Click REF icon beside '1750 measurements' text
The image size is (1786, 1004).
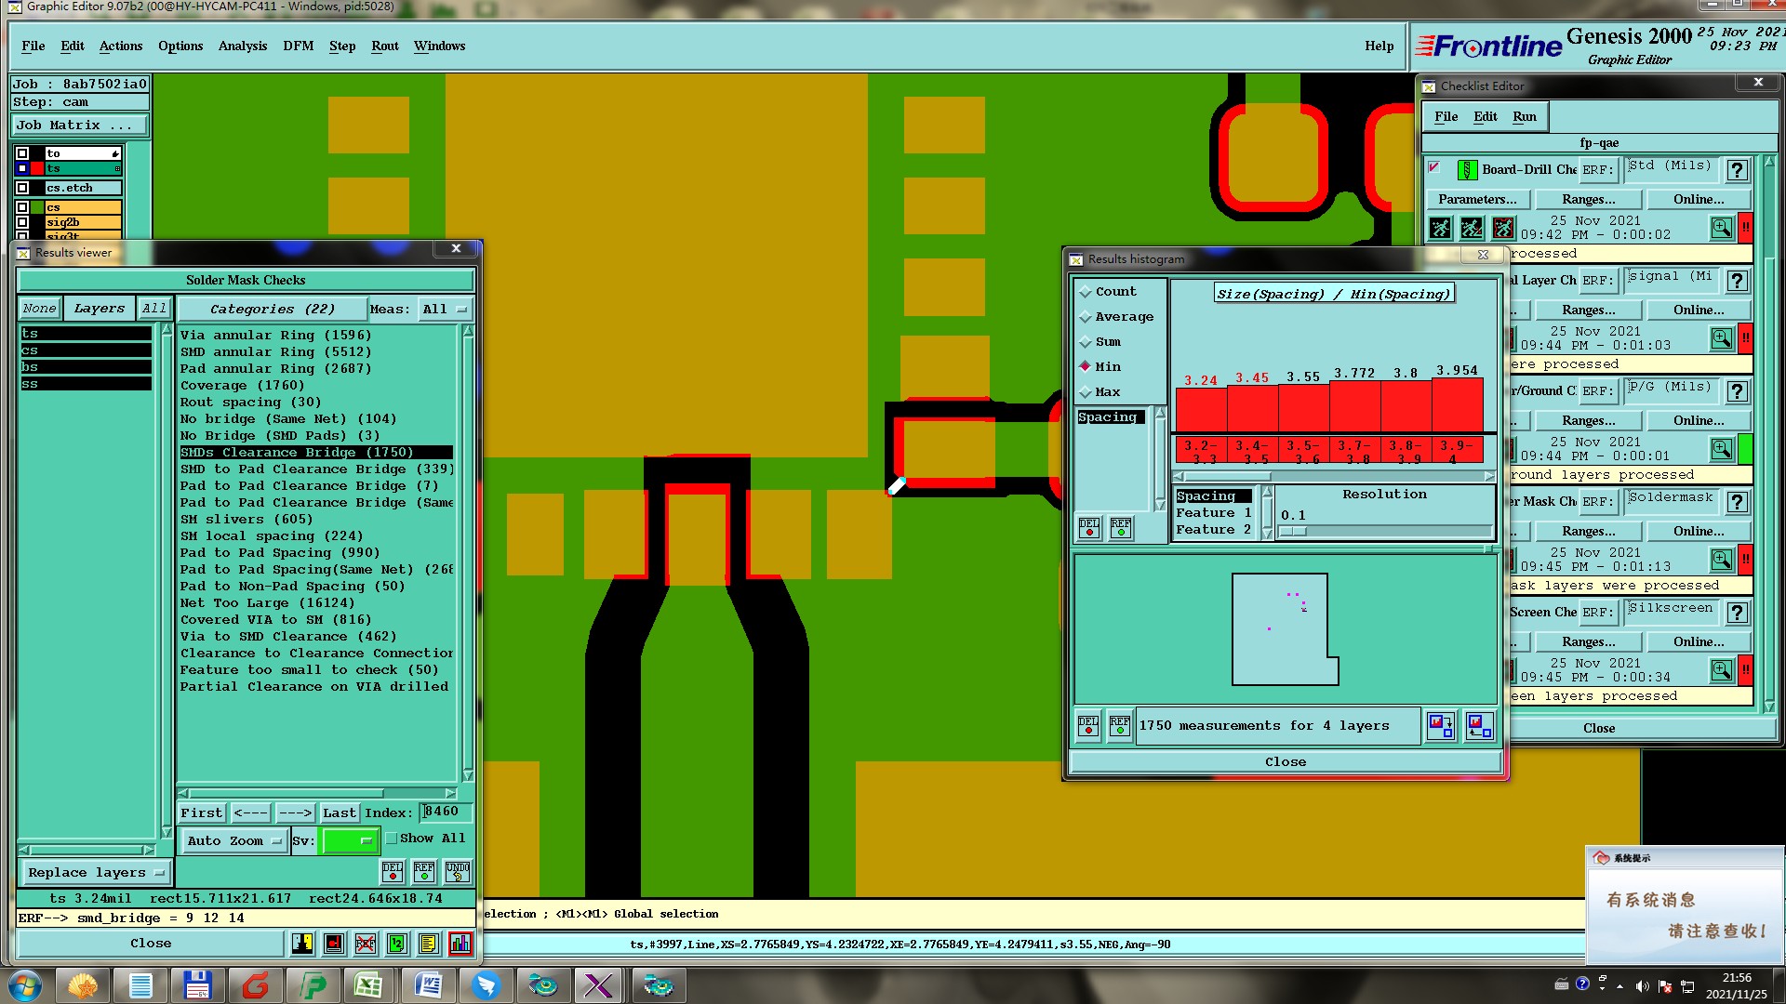click(1120, 725)
